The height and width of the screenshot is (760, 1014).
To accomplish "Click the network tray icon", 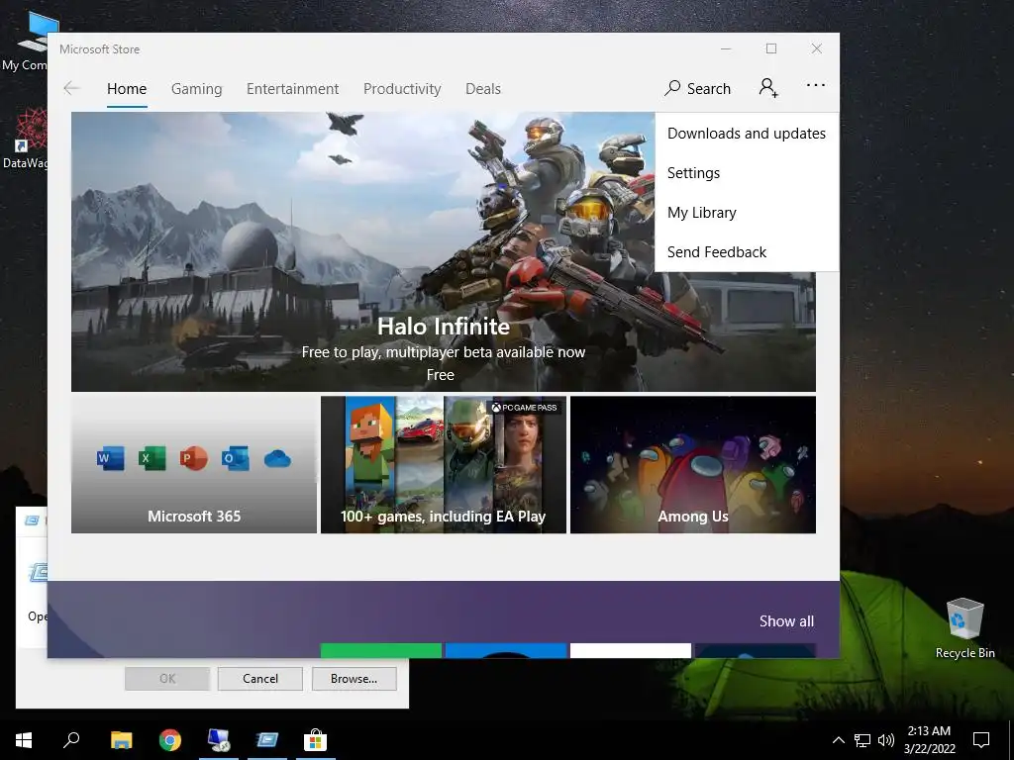I will click(862, 740).
